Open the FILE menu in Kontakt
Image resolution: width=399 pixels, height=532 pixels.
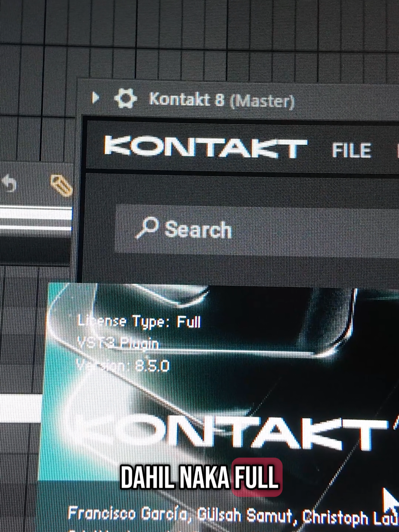pyautogui.click(x=351, y=150)
